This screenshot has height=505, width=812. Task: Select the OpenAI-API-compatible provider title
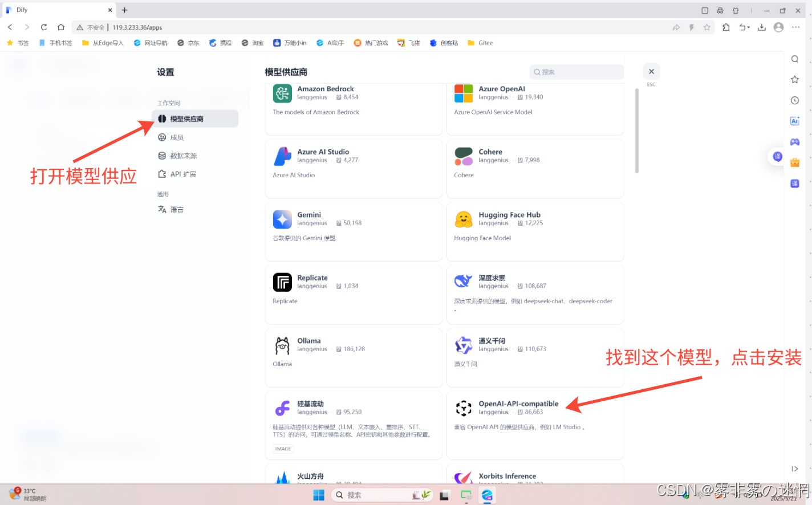point(518,404)
